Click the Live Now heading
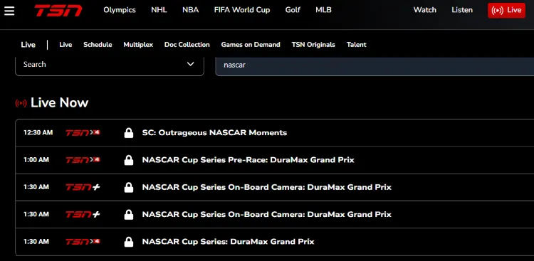534x261 pixels. (59, 103)
